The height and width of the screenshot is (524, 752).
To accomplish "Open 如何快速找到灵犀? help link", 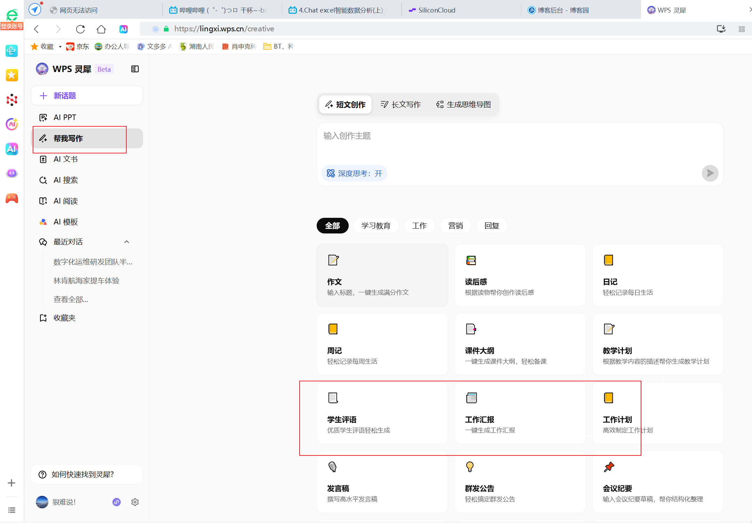I will (x=82, y=474).
